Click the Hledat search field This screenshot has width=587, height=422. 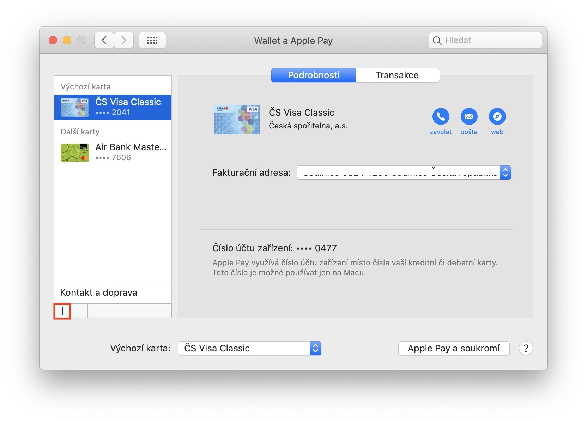(x=485, y=40)
